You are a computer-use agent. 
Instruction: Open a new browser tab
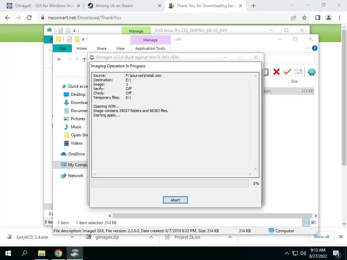pyautogui.click(x=253, y=6)
